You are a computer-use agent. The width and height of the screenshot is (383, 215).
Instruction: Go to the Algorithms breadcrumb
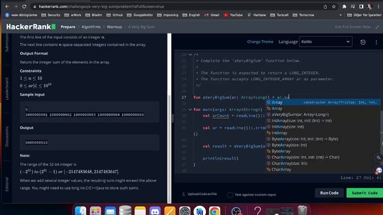point(91,27)
